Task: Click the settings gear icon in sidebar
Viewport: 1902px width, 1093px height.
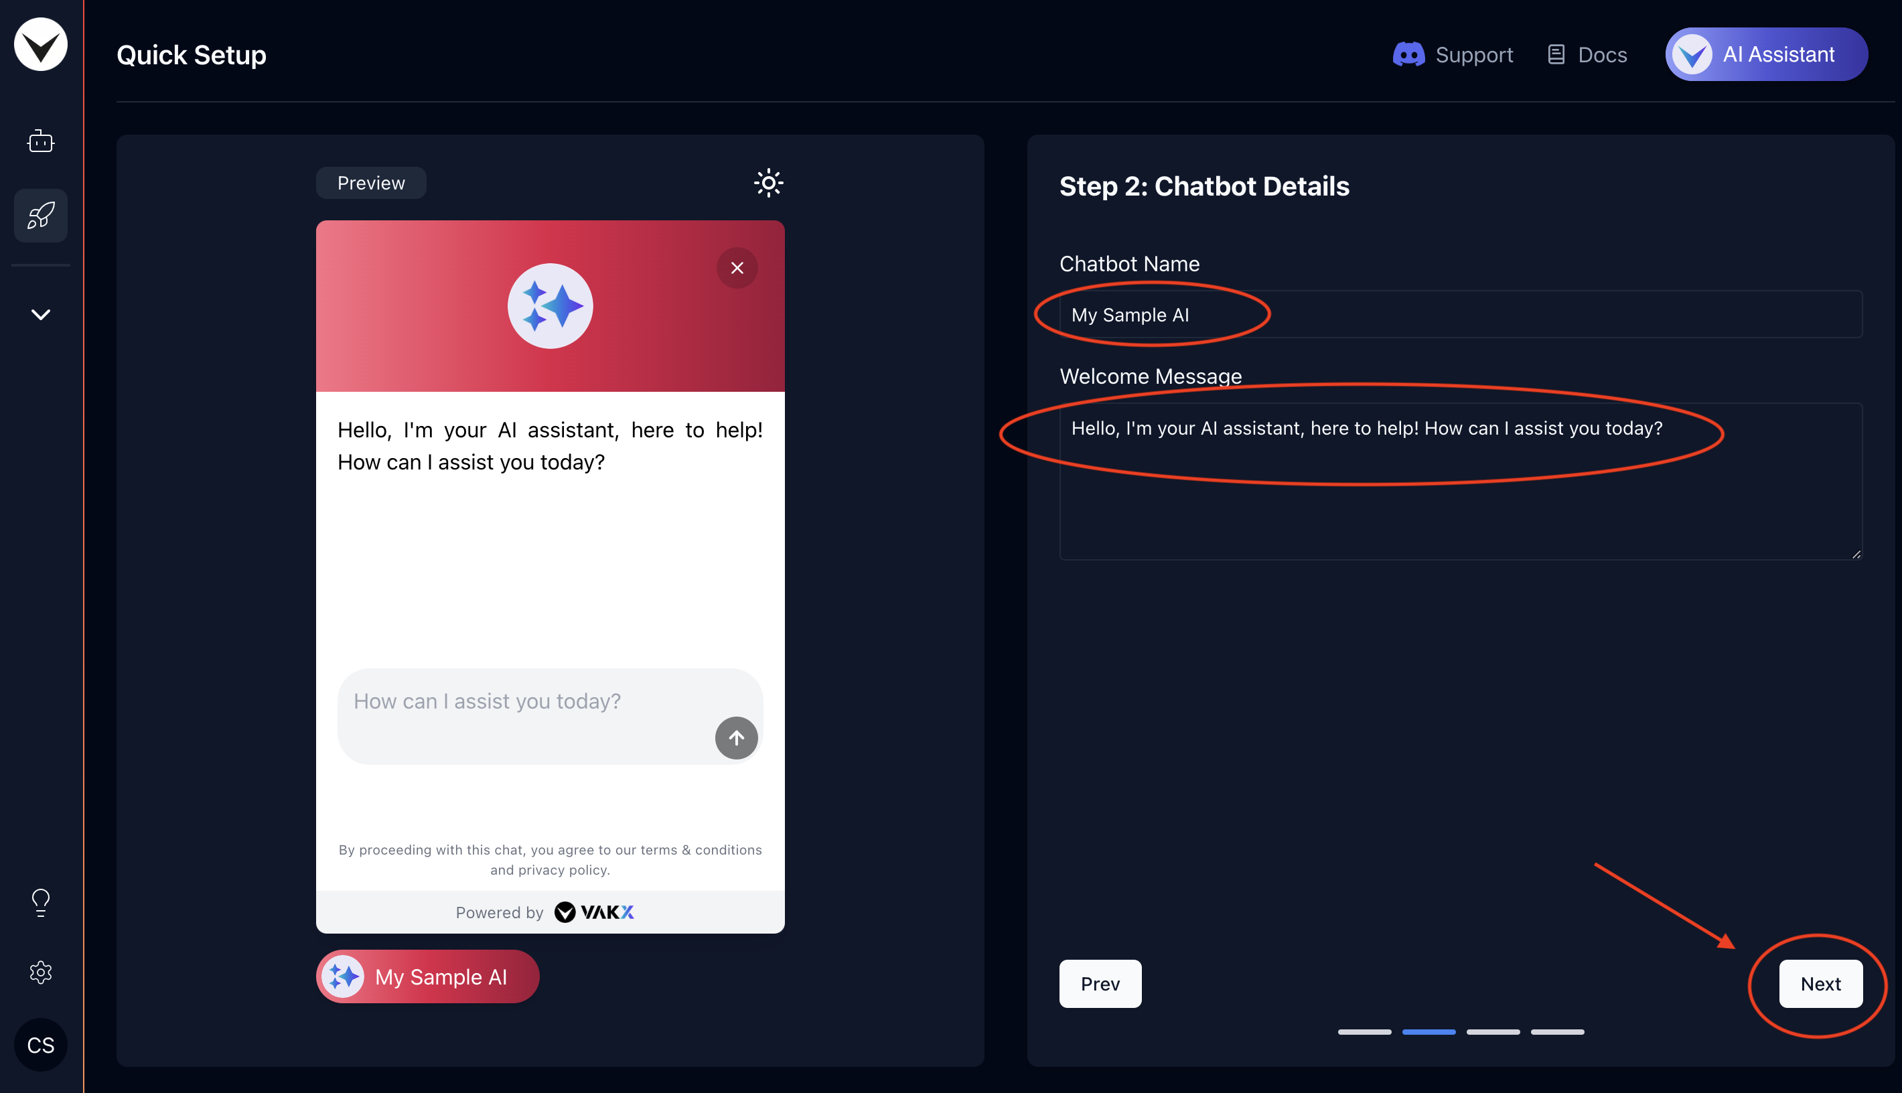Action: (40, 972)
